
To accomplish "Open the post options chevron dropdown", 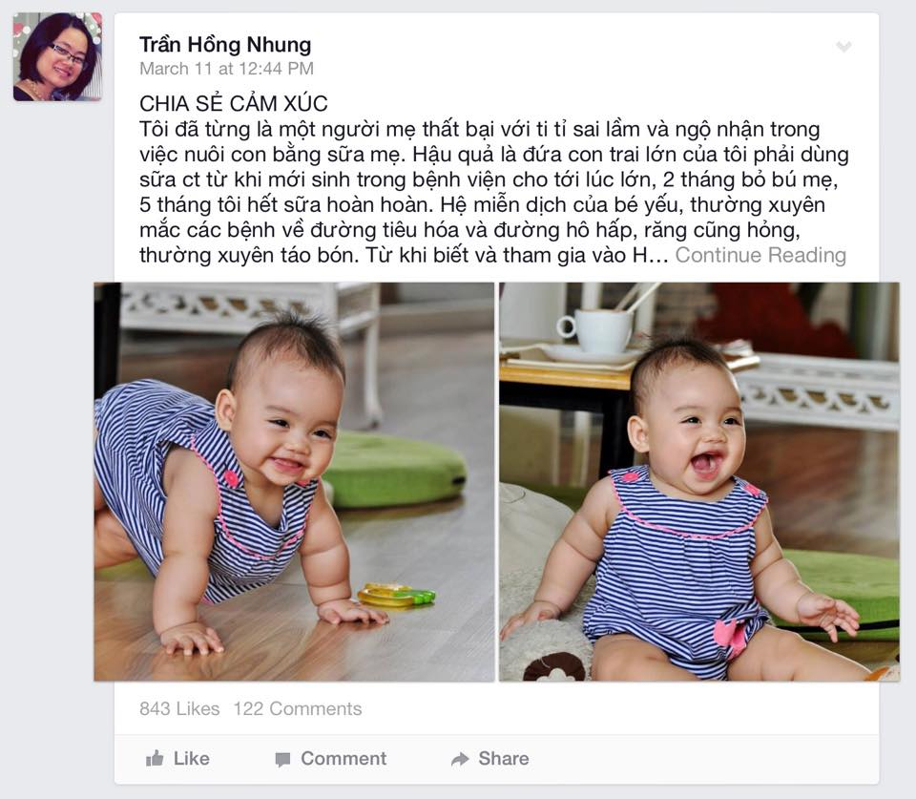I will [x=843, y=47].
